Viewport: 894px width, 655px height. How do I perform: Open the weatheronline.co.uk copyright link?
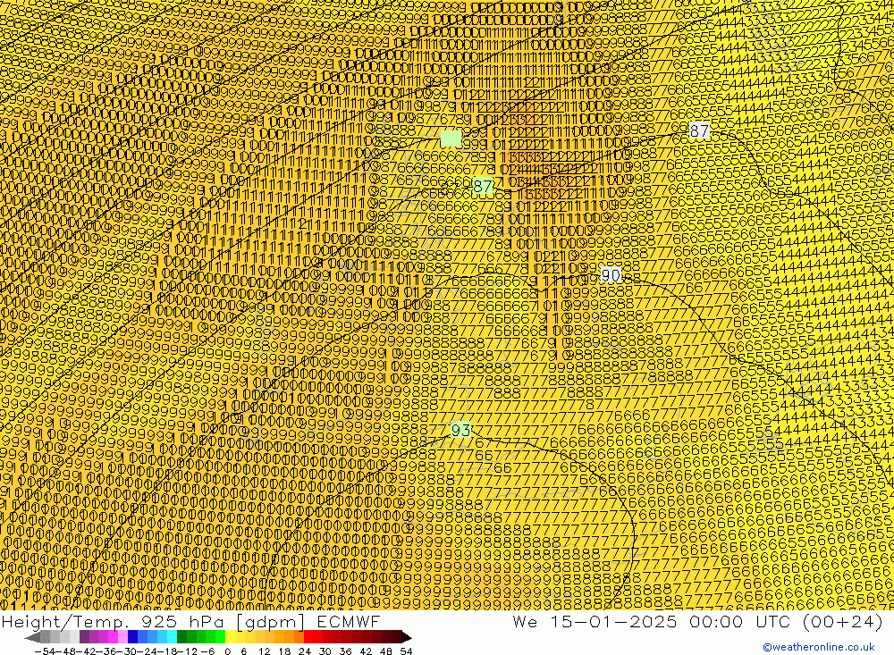pos(819,647)
